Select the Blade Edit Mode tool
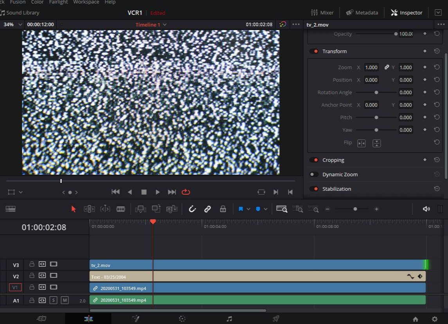The image size is (448, 324). click(x=121, y=209)
